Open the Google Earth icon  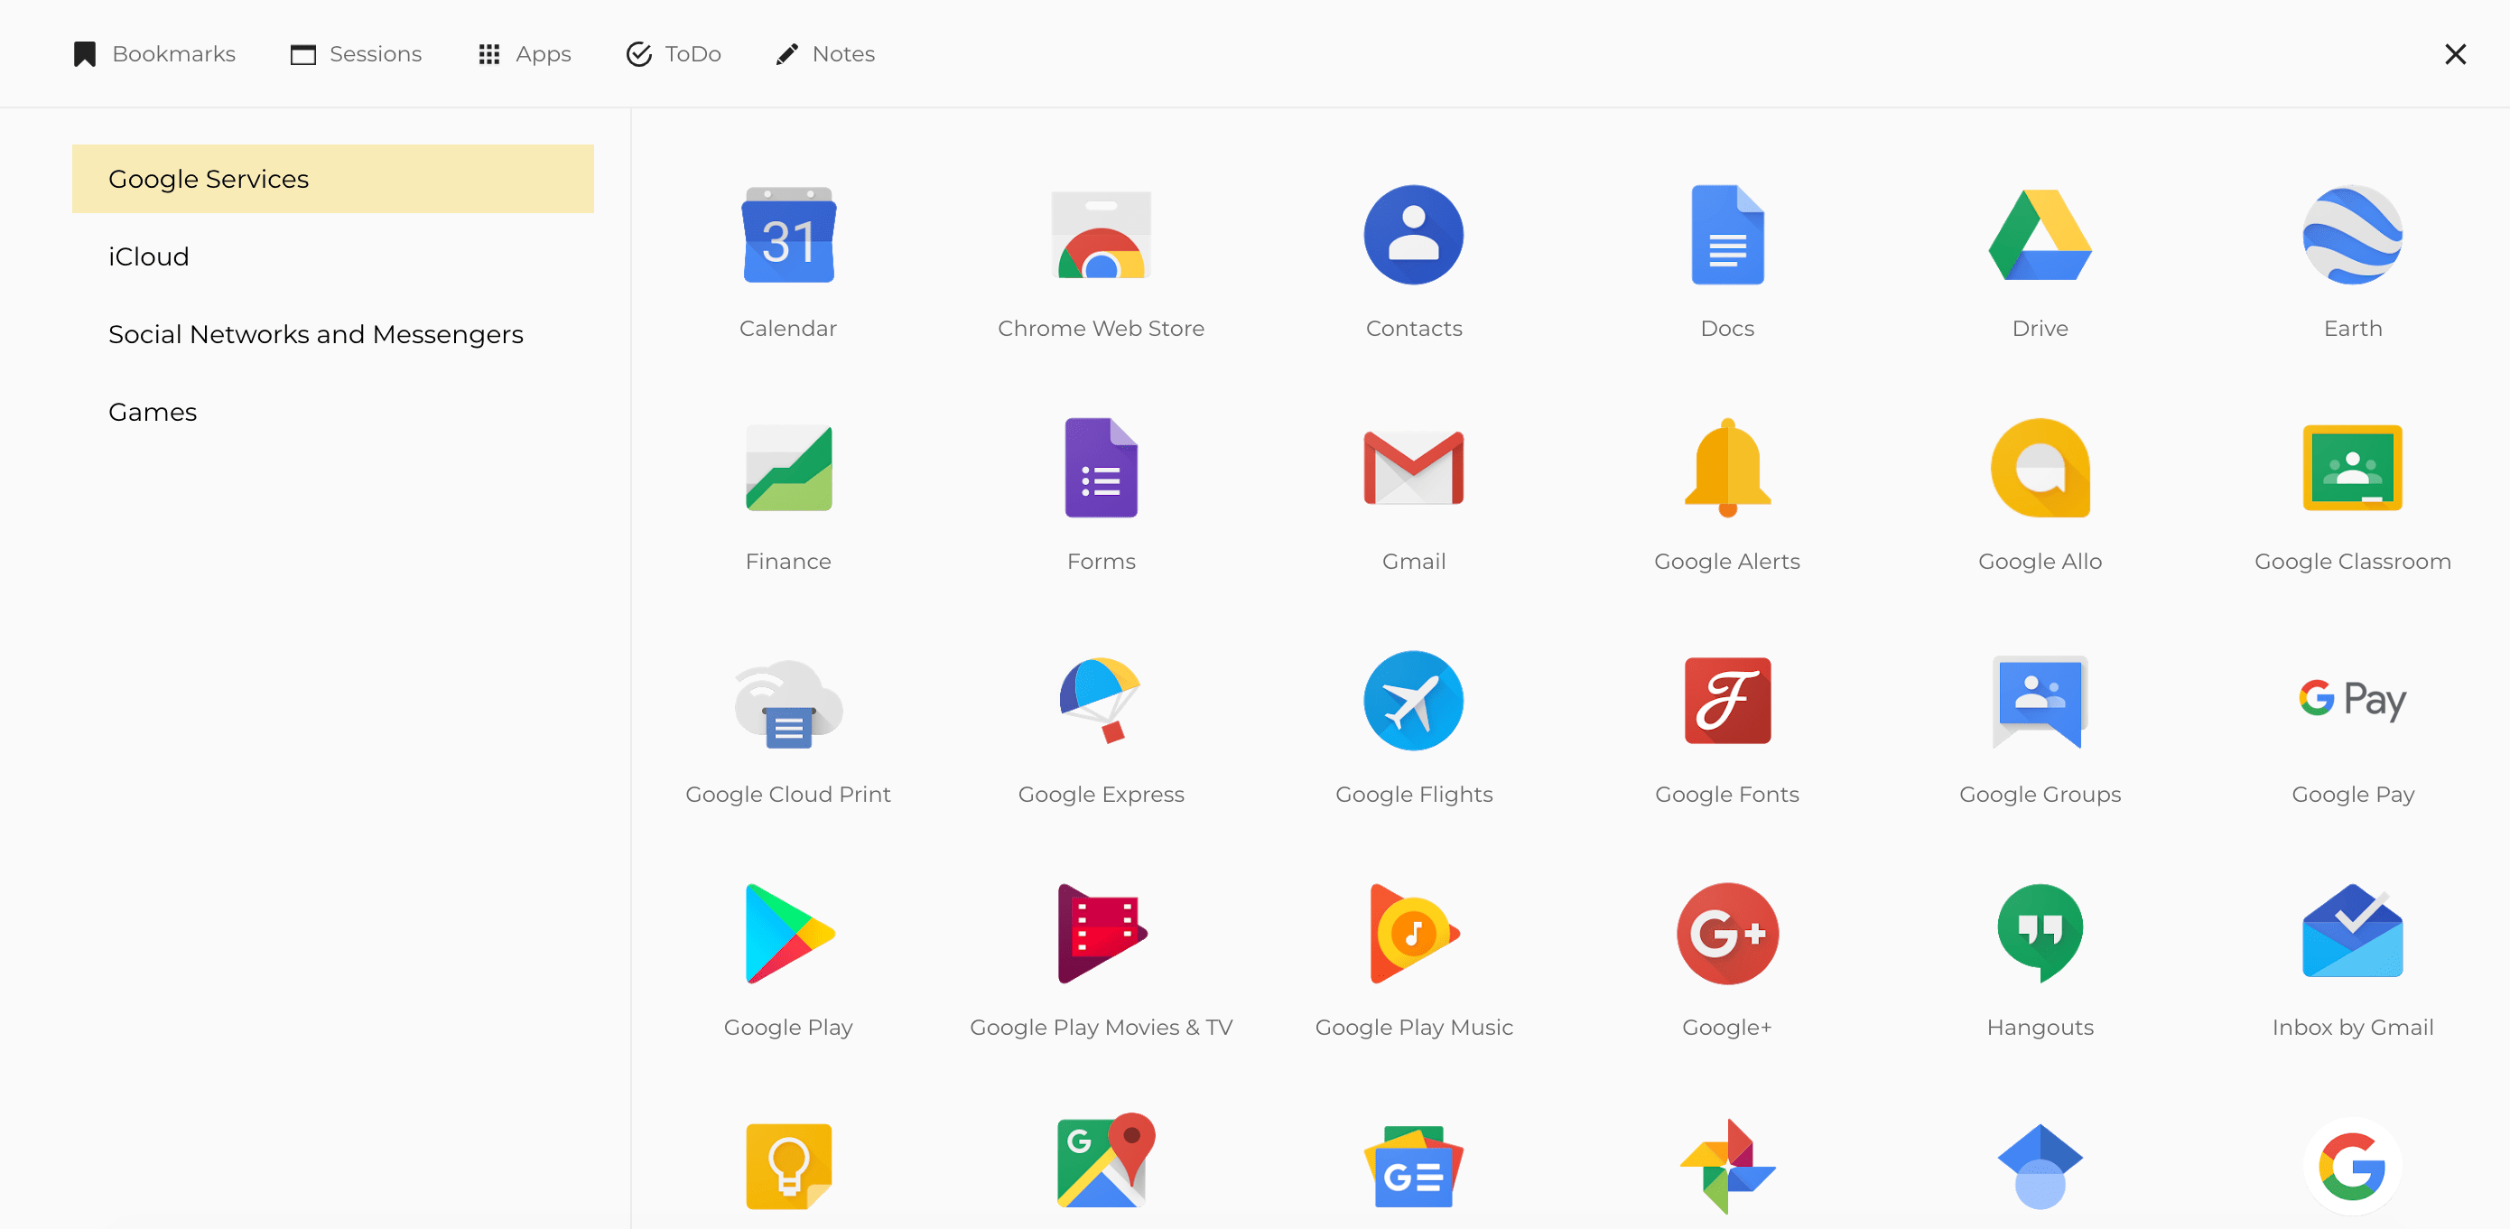click(2352, 235)
